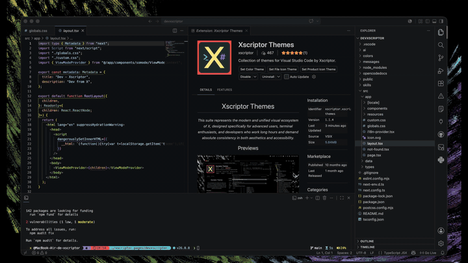468x263 pixels.
Task: Open the Uninstall dropdown arrow
Action: tap(278, 77)
